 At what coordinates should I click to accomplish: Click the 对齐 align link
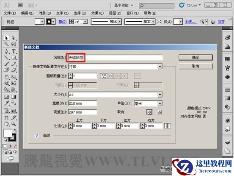tap(221, 22)
